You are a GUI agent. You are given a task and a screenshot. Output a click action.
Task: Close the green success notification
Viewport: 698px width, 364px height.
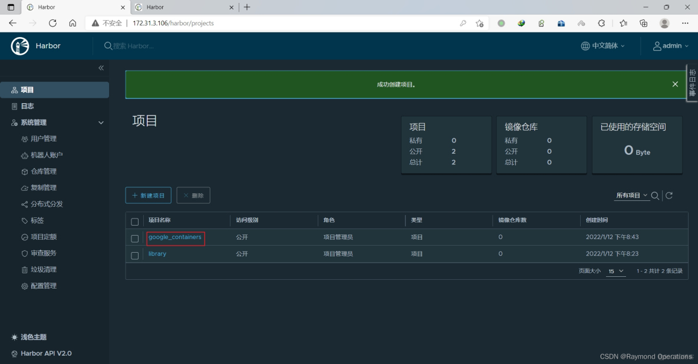(x=675, y=84)
